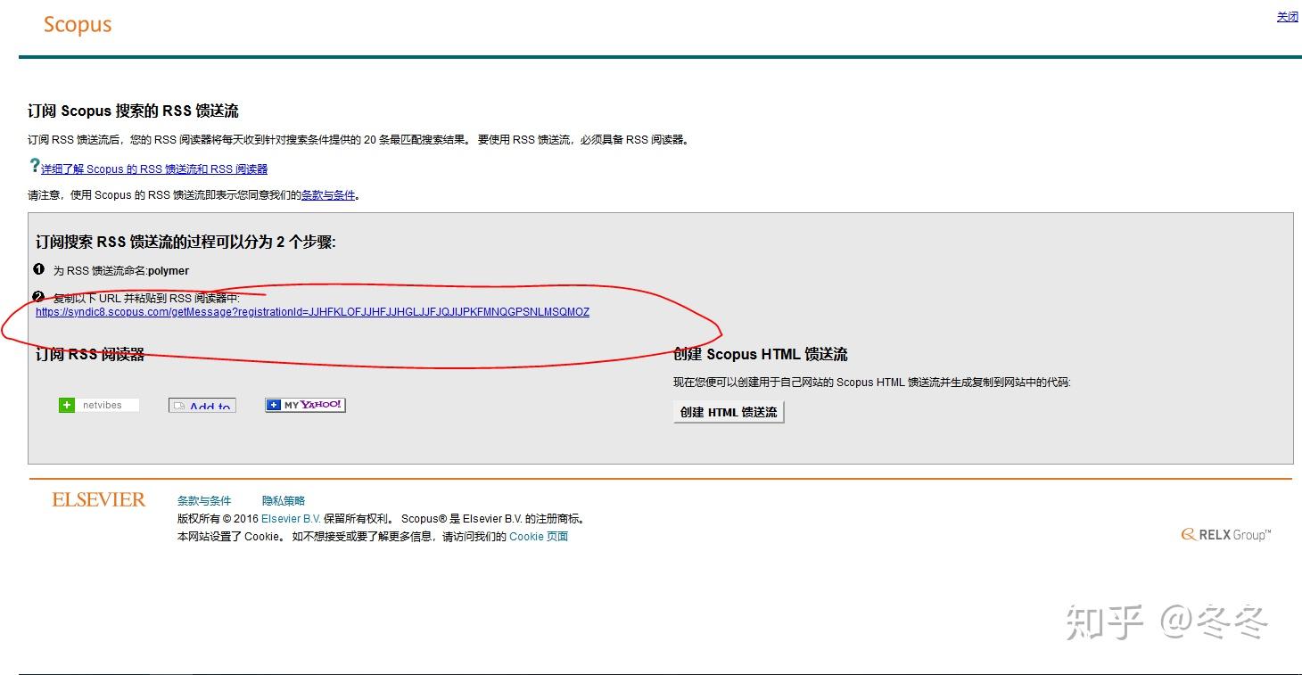Click the Scopus logo
This screenshot has width=1302, height=675.
[78, 25]
